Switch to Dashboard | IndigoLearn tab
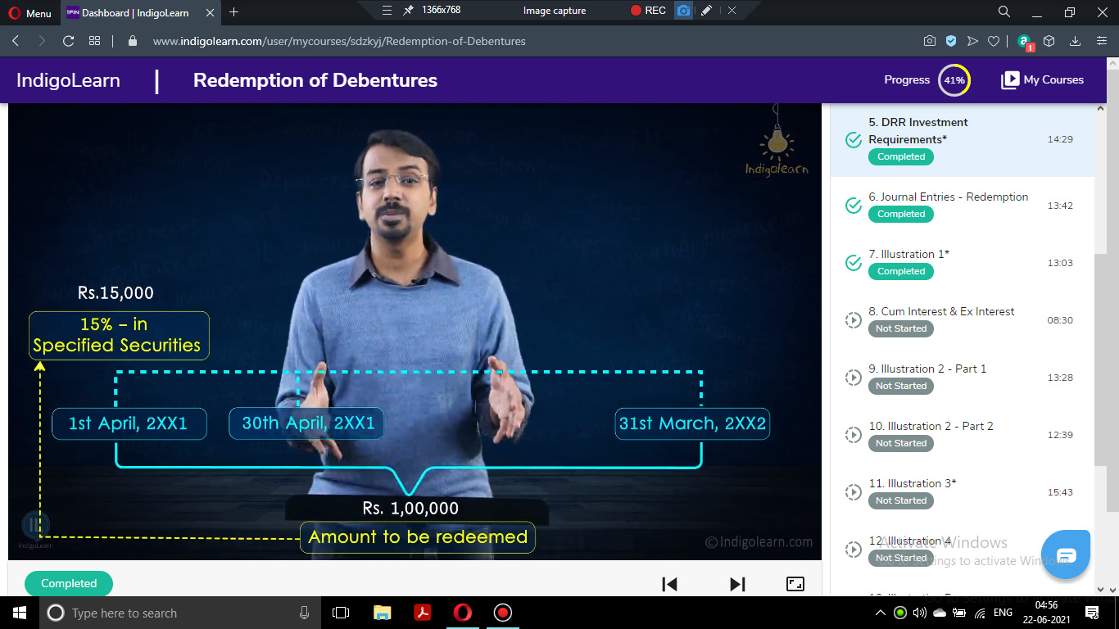The width and height of the screenshot is (1119, 629). tap(134, 12)
